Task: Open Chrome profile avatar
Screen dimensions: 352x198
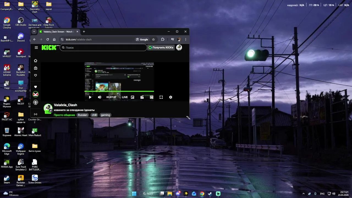Action: coord(179,39)
